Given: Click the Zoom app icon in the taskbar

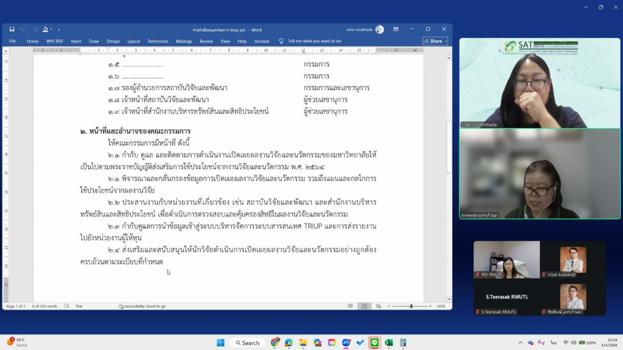Looking at the screenshot, I should coord(346,343).
